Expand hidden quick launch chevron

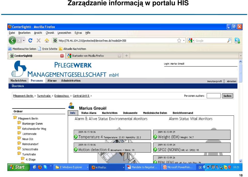[x=51, y=166]
